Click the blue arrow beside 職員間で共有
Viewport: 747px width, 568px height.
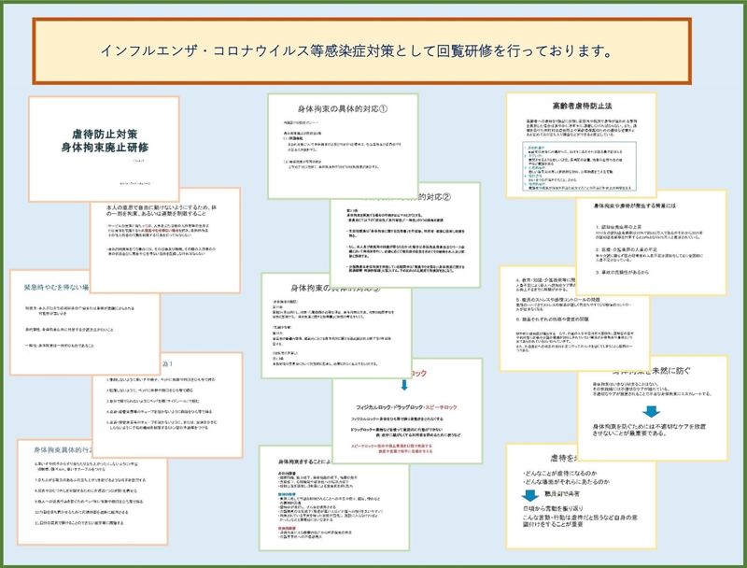click(x=529, y=495)
